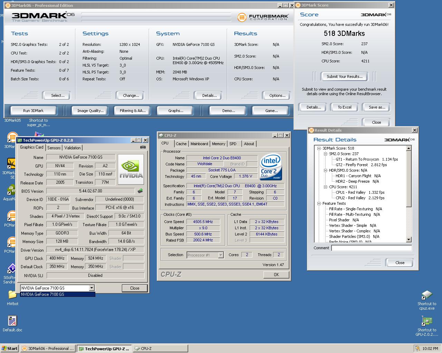442x353 pixels.
Task: Open the Graphs... button
Action: coord(176,111)
